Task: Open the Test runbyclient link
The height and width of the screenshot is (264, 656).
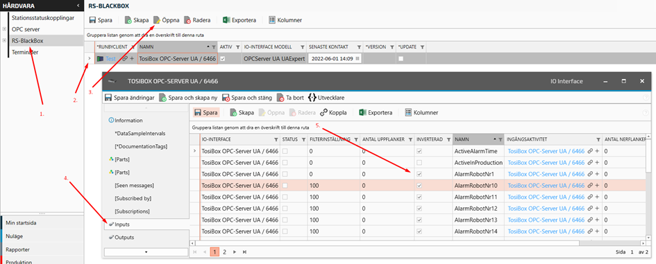Action: tap(110, 59)
